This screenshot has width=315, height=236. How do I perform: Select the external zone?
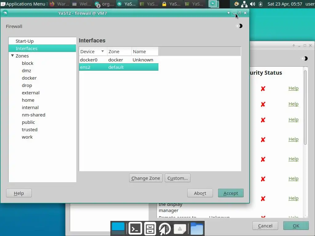[x=30, y=93]
